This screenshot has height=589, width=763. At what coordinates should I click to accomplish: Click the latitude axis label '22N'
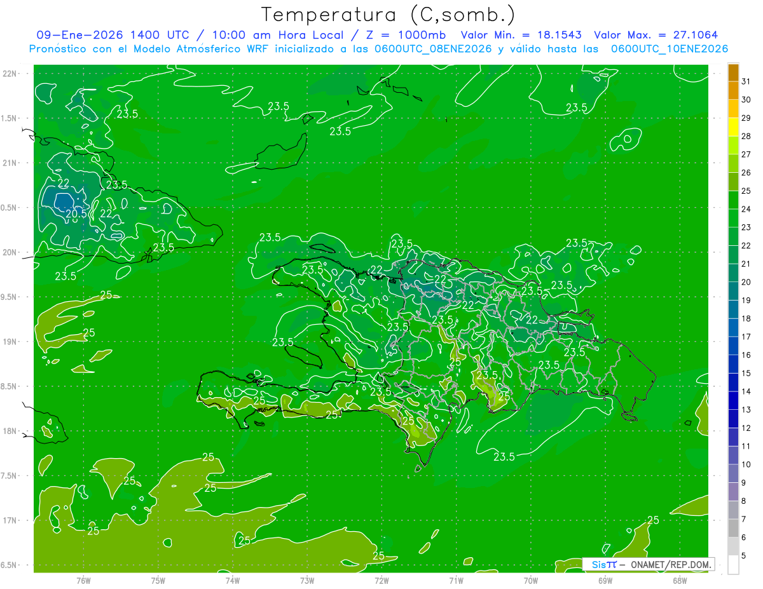10,74
